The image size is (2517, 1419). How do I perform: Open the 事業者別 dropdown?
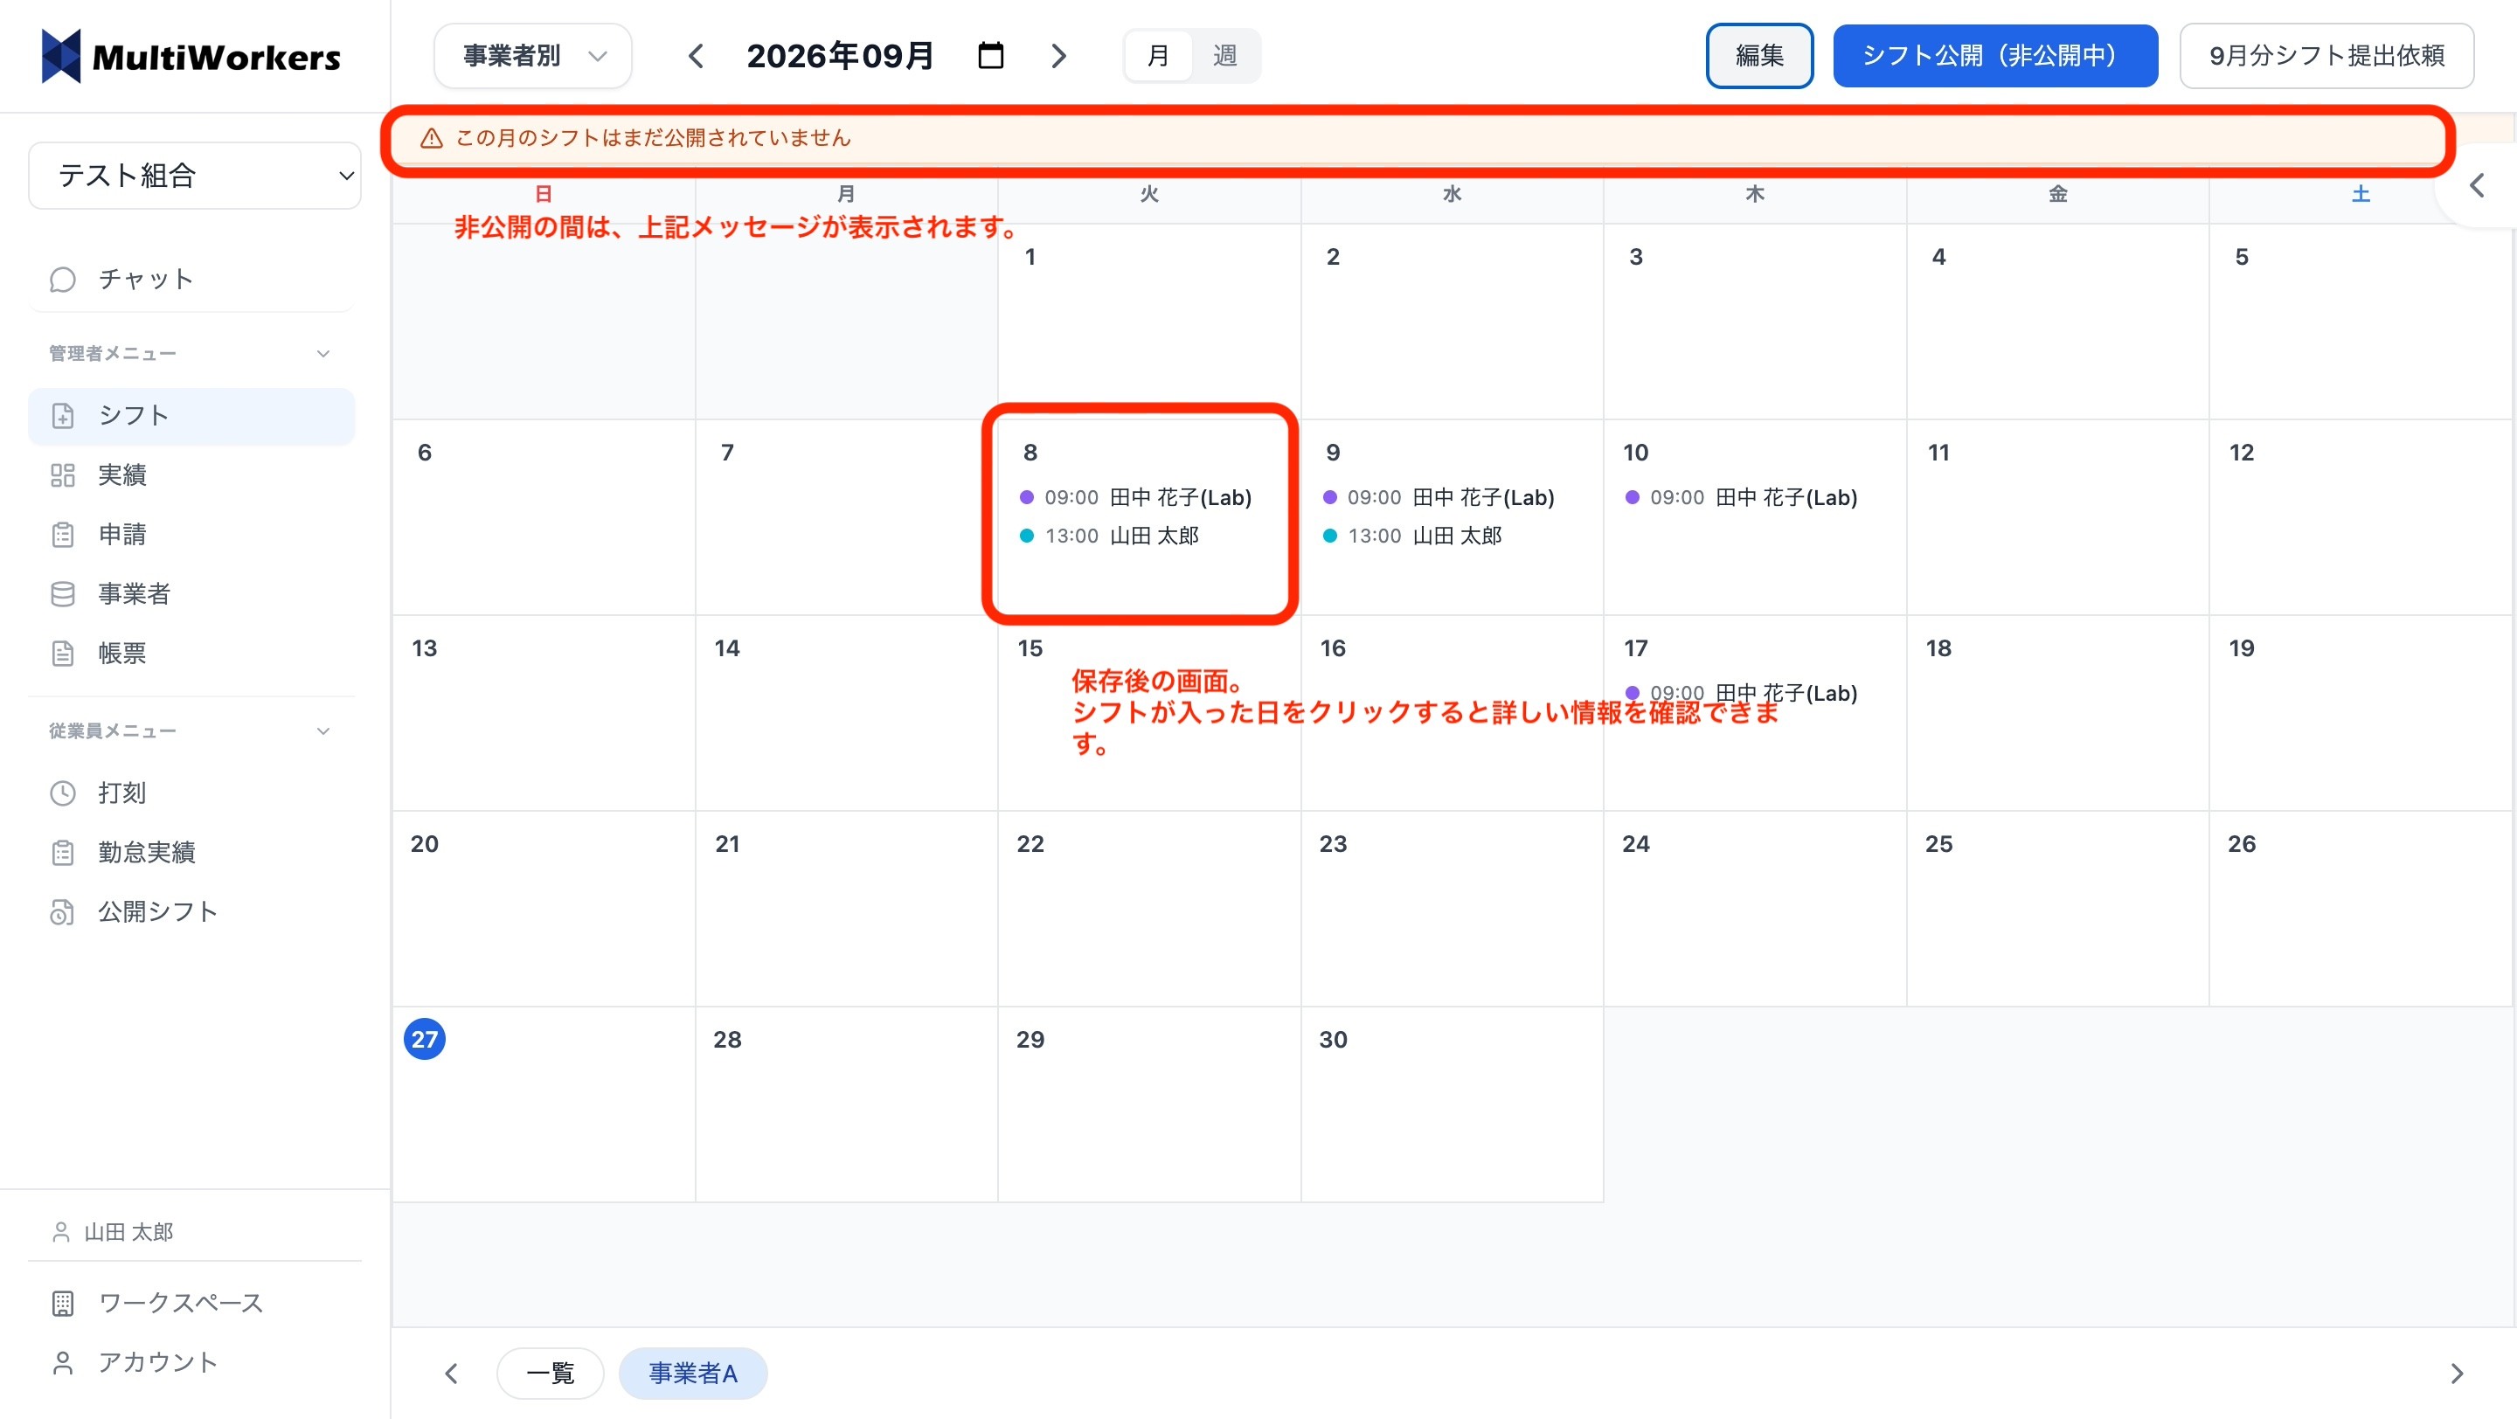533,56
